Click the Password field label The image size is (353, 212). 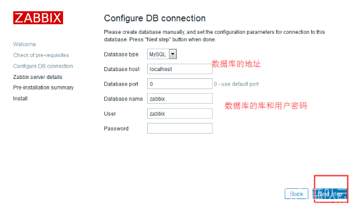pos(116,129)
